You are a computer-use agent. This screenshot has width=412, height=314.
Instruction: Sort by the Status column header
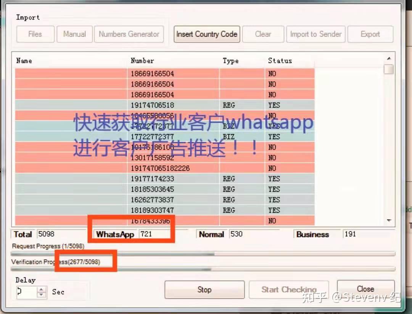(x=290, y=61)
